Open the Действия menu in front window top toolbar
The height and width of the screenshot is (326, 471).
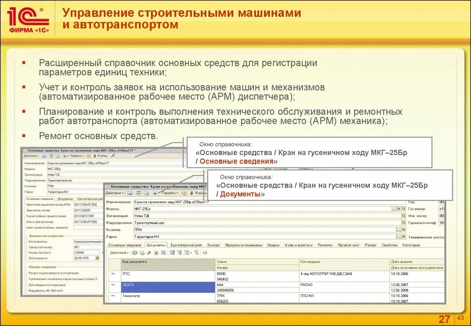coord(115,193)
